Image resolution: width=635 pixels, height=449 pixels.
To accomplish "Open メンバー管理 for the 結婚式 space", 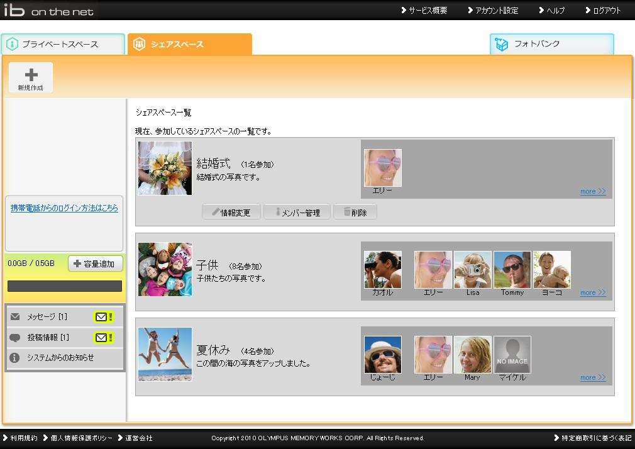I will [297, 211].
